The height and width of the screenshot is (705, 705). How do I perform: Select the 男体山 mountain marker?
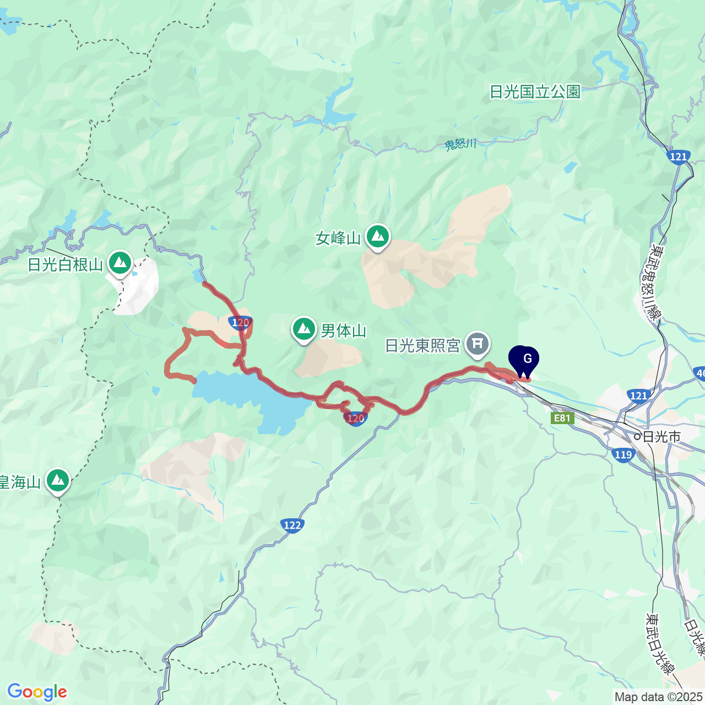click(303, 330)
